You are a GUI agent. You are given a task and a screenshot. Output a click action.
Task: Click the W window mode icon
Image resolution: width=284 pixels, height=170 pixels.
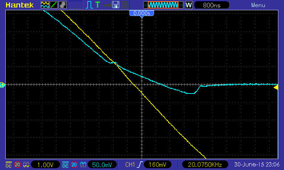point(189,5)
